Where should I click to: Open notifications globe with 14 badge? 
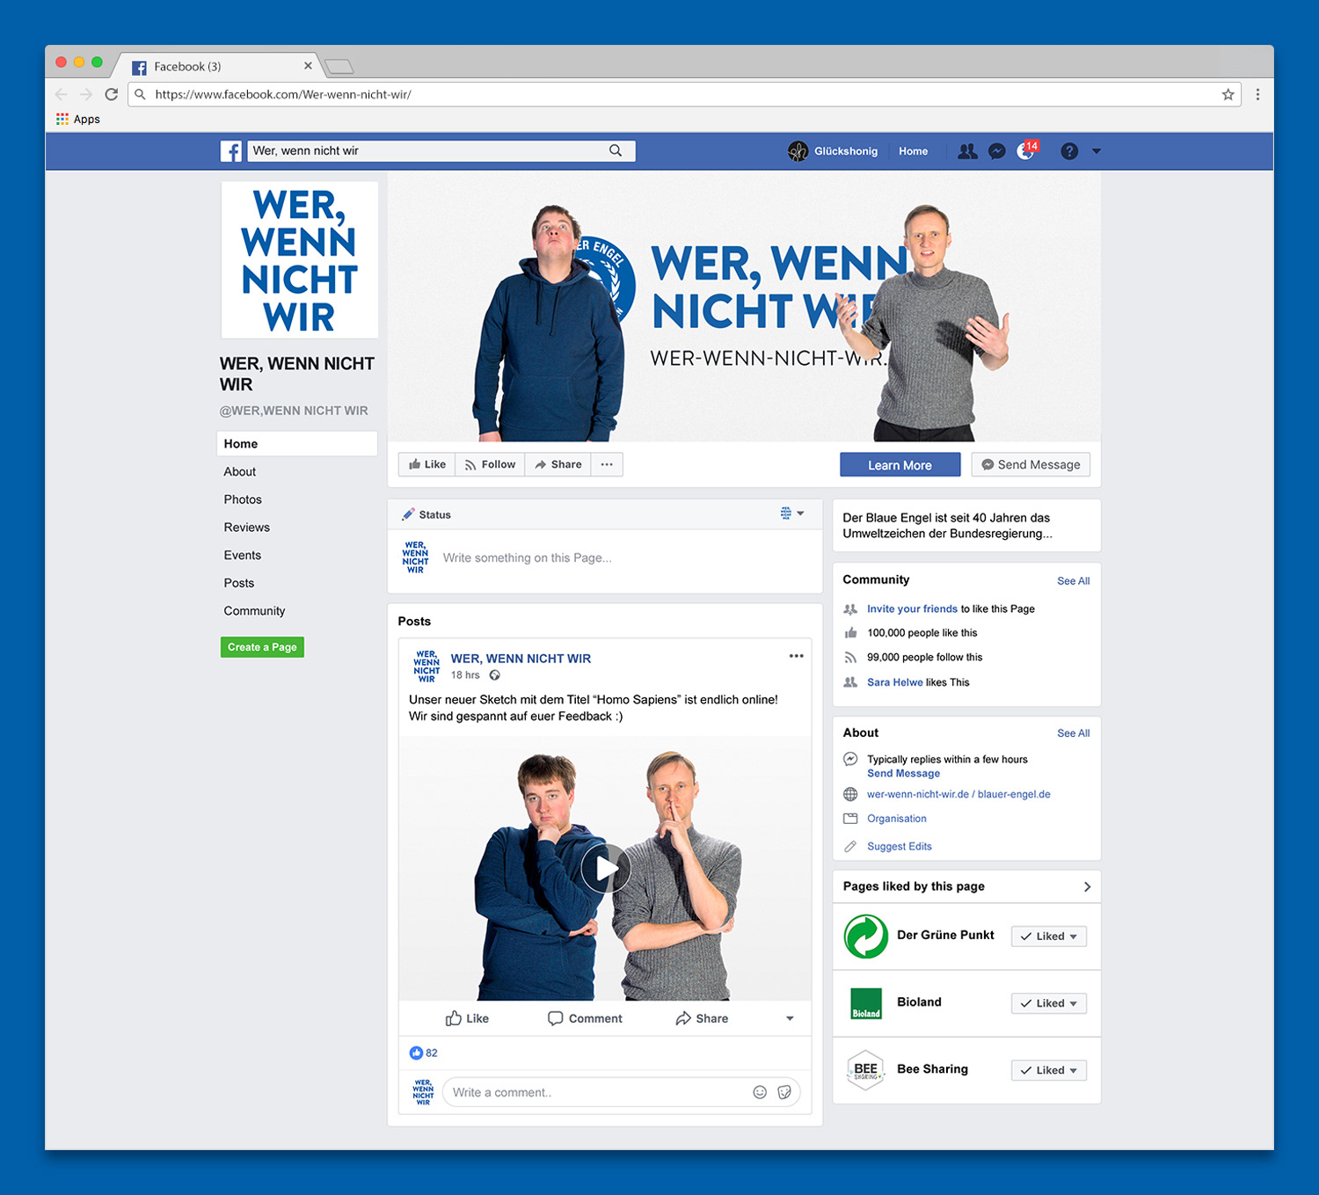(1026, 150)
